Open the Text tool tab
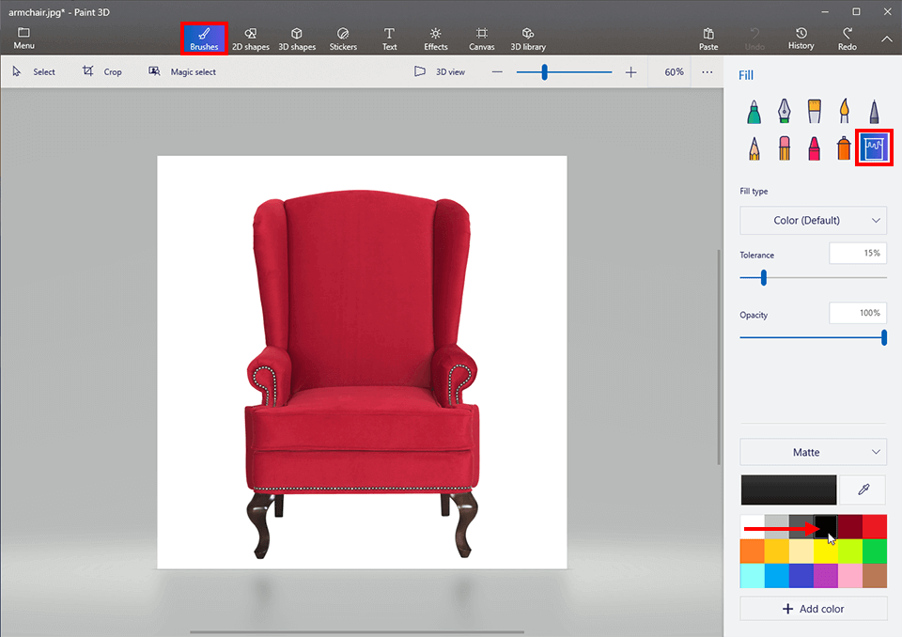 (x=389, y=39)
